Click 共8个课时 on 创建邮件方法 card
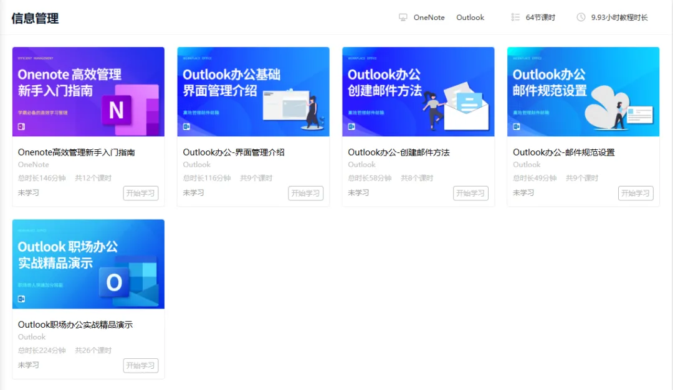673x390 pixels. pos(417,178)
